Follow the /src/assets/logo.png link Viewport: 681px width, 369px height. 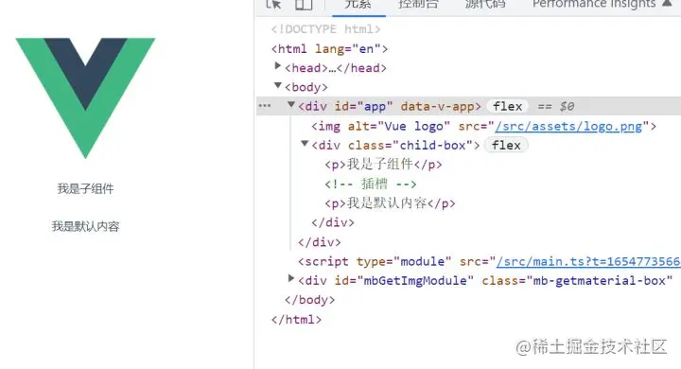(x=568, y=126)
